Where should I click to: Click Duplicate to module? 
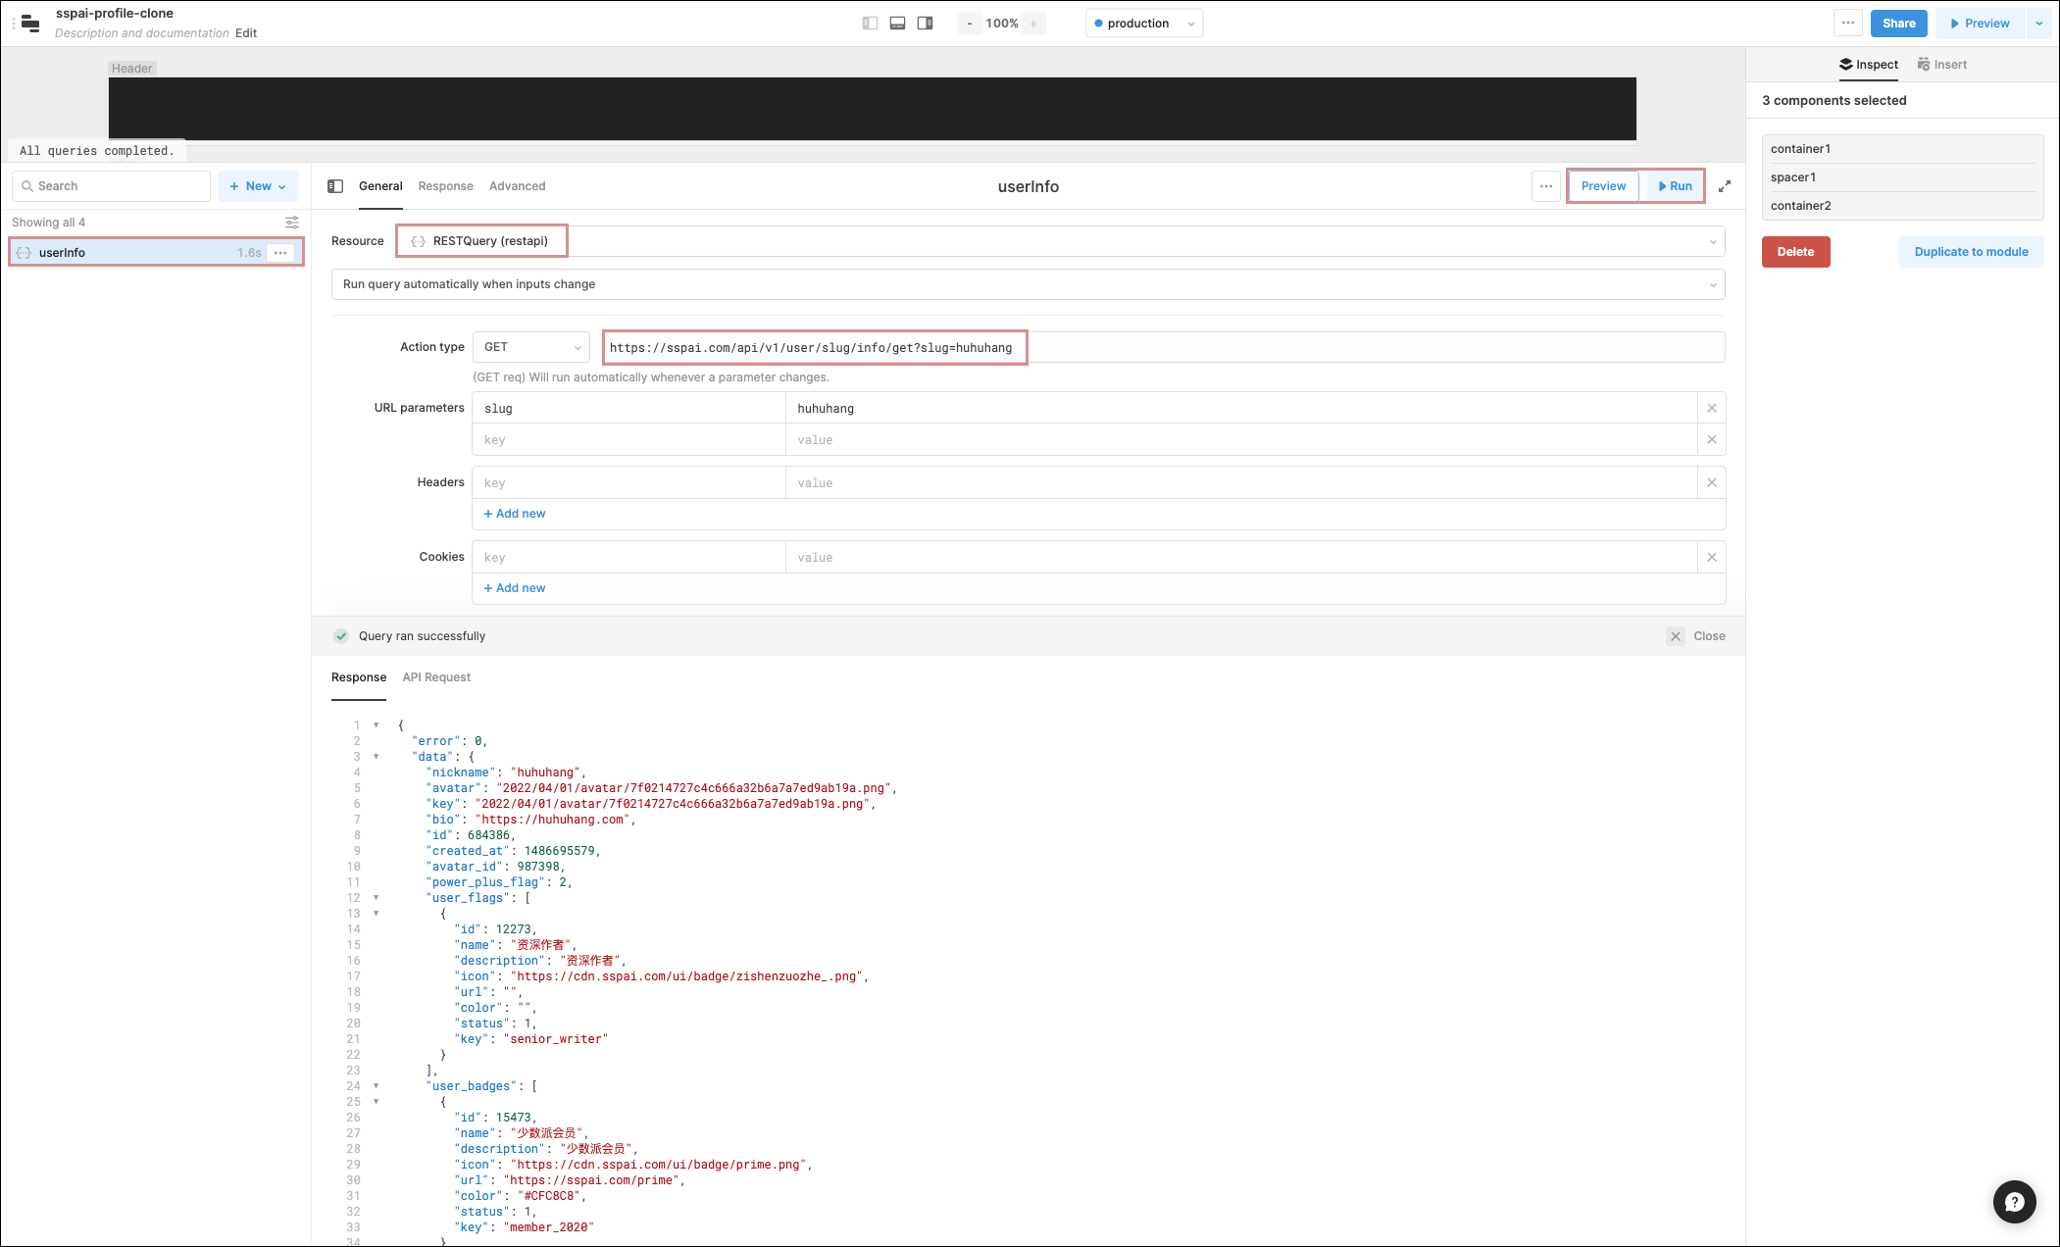click(1971, 252)
